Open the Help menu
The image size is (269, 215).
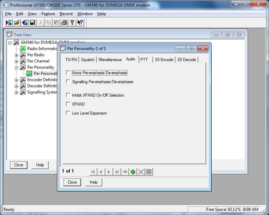coord(102,14)
